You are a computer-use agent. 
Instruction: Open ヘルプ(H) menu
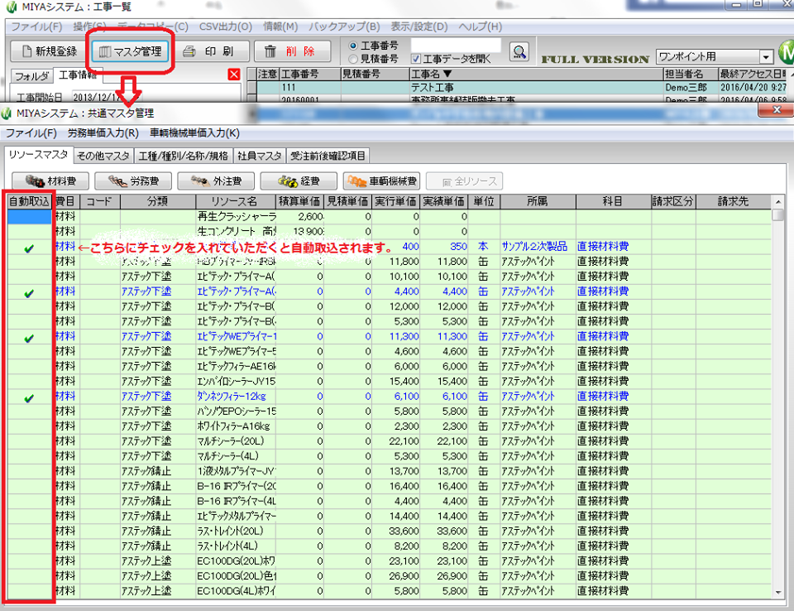(x=480, y=26)
